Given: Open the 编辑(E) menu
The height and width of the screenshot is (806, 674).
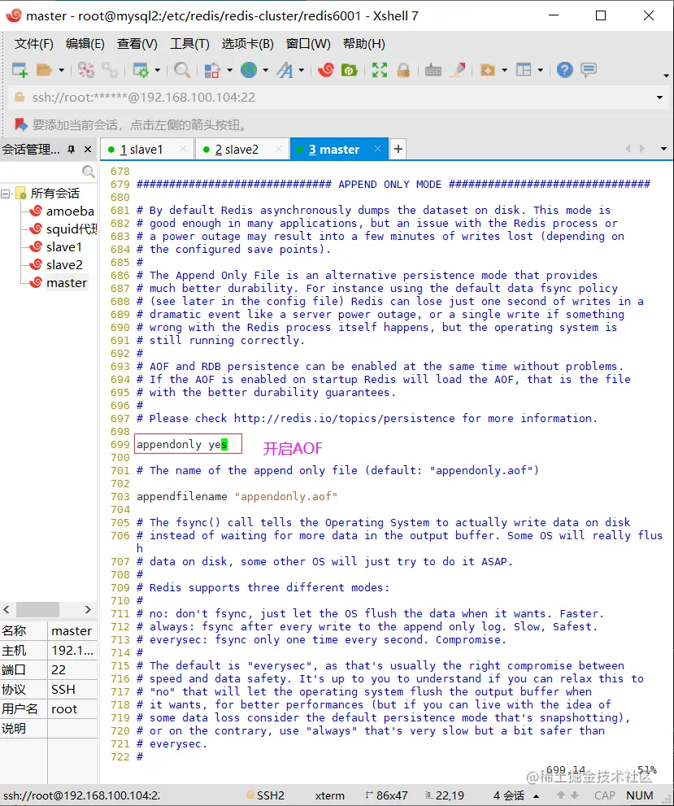Looking at the screenshot, I should pyautogui.click(x=85, y=44).
